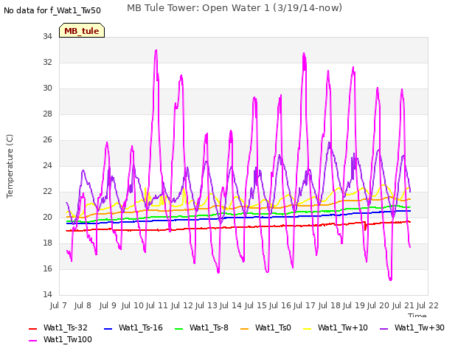Click the 20 y-axis tick label
This screenshot has height=354, width=472.
click(x=47, y=218)
